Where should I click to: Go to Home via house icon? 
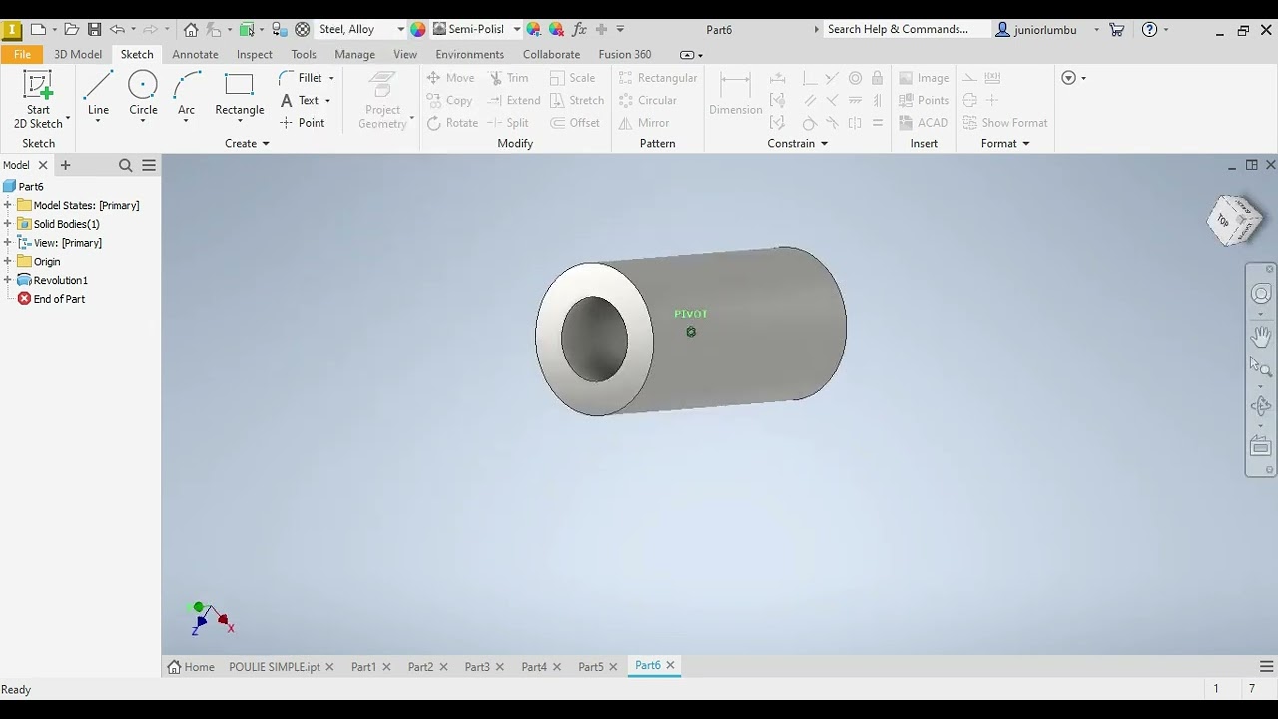[x=191, y=29]
